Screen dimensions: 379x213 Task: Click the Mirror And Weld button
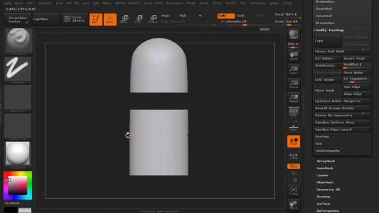342,51
